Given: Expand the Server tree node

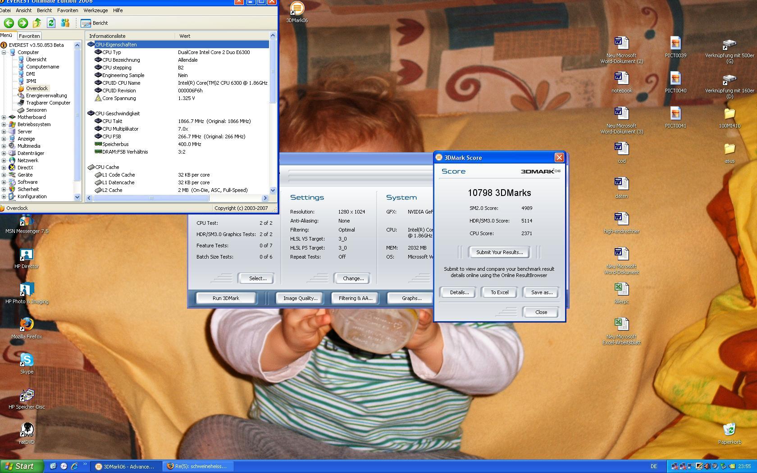Looking at the screenshot, I should (x=4, y=132).
